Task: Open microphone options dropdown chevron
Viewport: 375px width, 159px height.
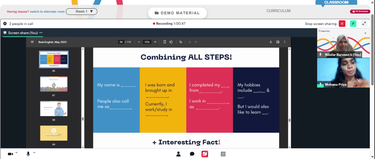Action: coord(34,152)
